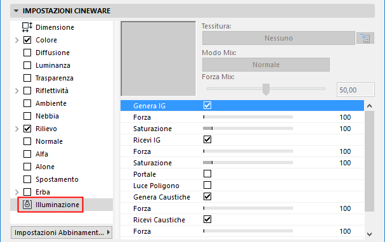Expand the Colore tree chevron
This screenshot has width=385, height=242.
[16, 40]
